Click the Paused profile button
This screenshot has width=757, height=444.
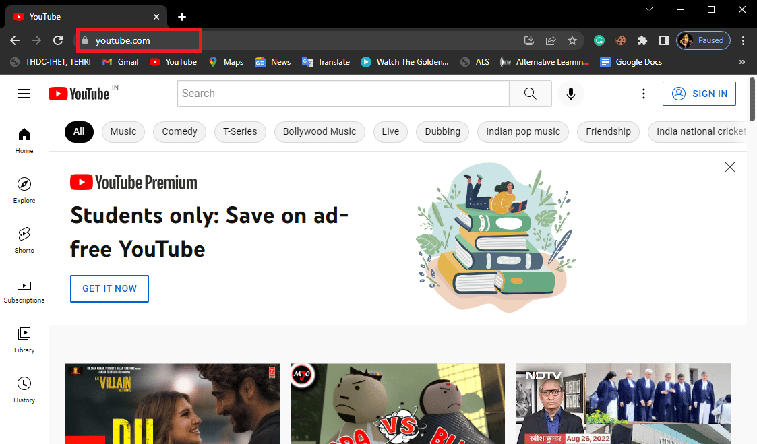point(703,40)
